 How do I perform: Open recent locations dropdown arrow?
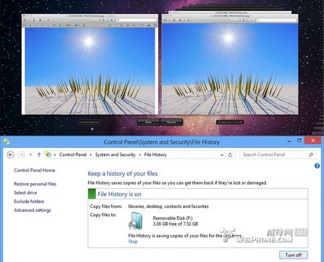31,154
